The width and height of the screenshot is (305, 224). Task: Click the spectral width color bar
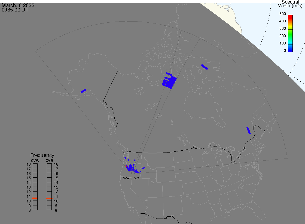pos(290,33)
